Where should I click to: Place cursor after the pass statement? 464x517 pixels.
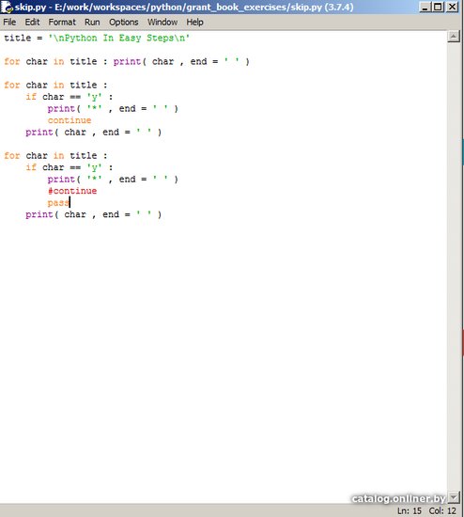coord(70,203)
